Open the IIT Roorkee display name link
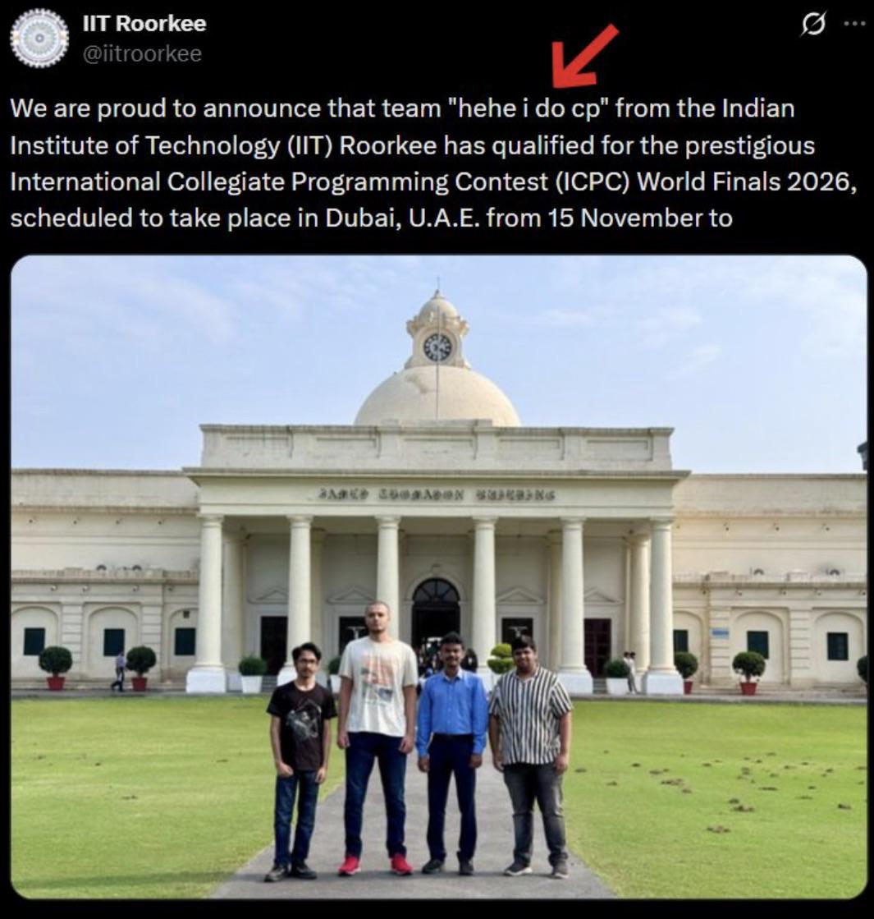Image resolution: width=874 pixels, height=919 pixels. tap(144, 24)
